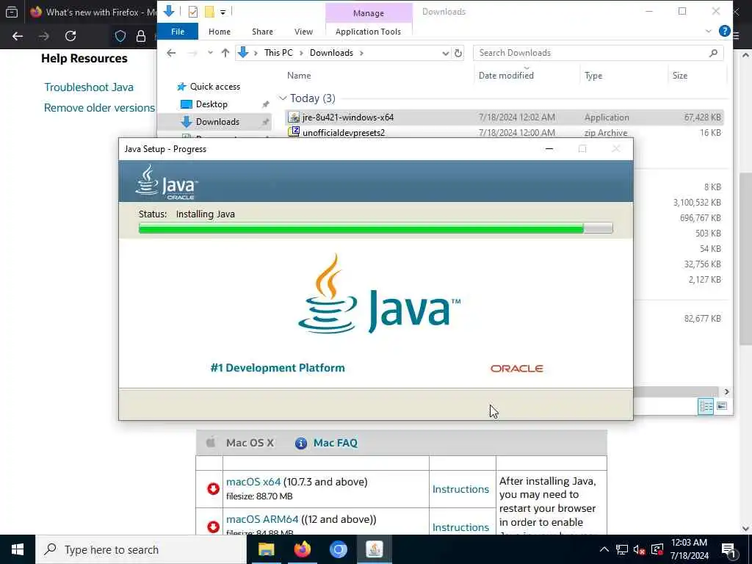This screenshot has width=752, height=564.
Task: Open the Application Tools tab
Action: click(x=369, y=31)
